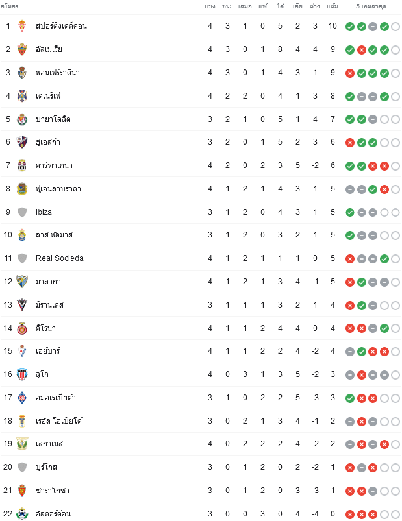Click the Zaragoza club crest in row 21
402x521 pixels.
[x=22, y=491]
